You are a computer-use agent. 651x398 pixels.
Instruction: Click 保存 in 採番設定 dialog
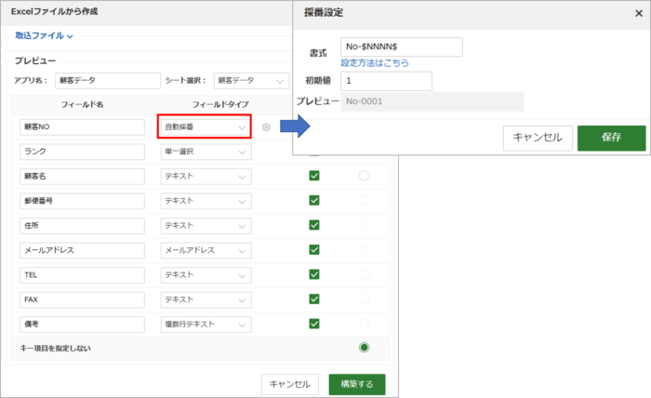[612, 139]
